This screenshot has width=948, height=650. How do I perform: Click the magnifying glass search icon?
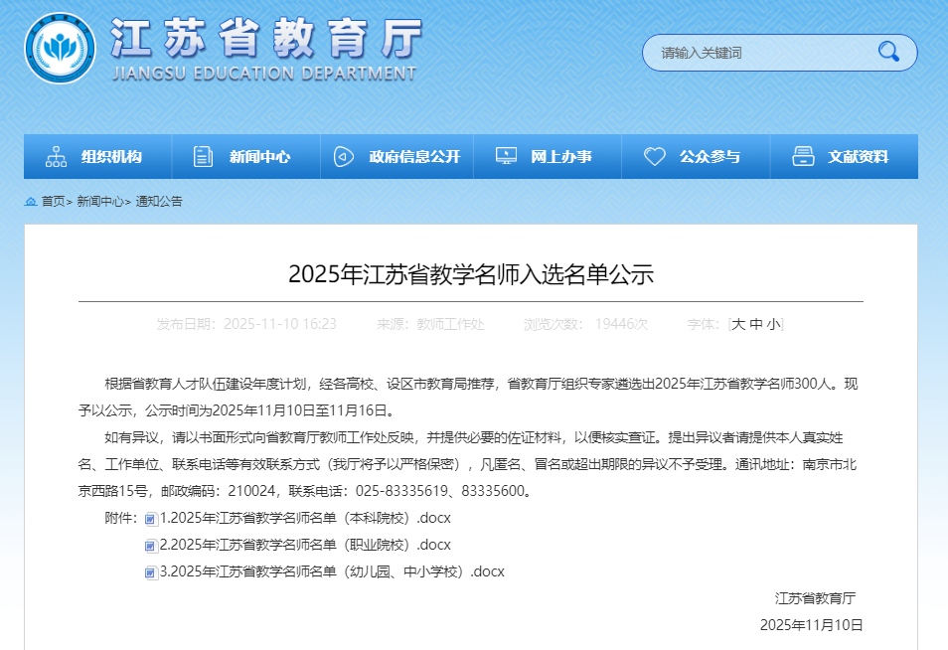coord(887,52)
